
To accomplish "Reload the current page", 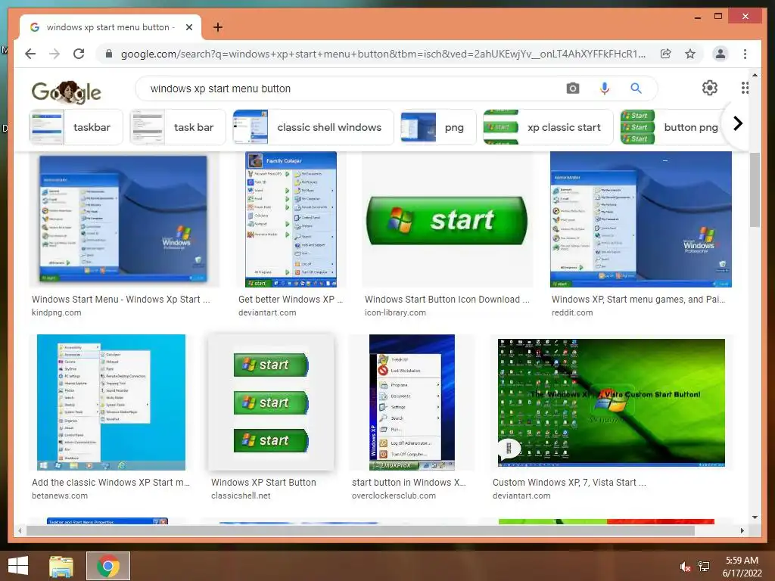I will click(x=79, y=54).
